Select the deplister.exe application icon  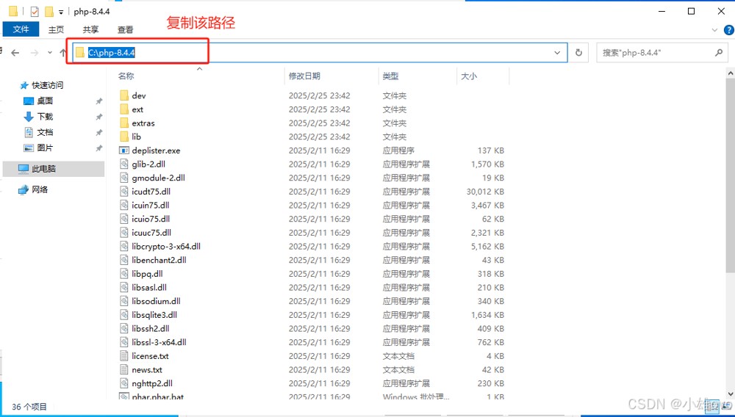[x=124, y=151]
